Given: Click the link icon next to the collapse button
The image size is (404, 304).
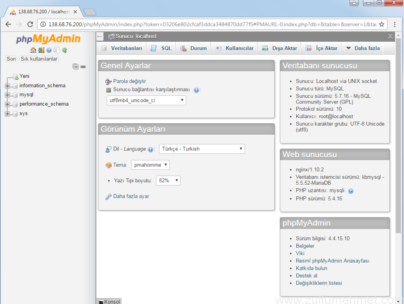Looking at the screenshot, I should 83,67.
